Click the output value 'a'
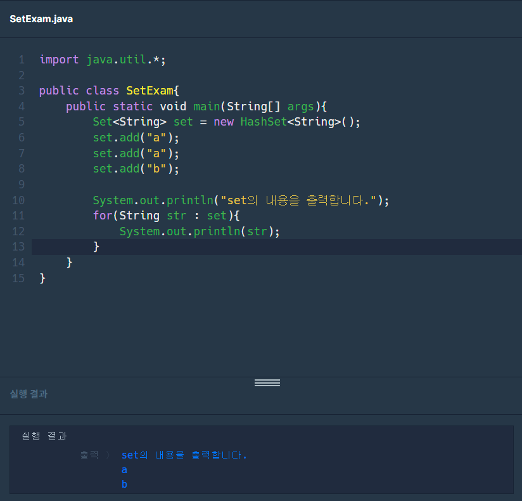This screenshot has width=522, height=501. point(124,470)
